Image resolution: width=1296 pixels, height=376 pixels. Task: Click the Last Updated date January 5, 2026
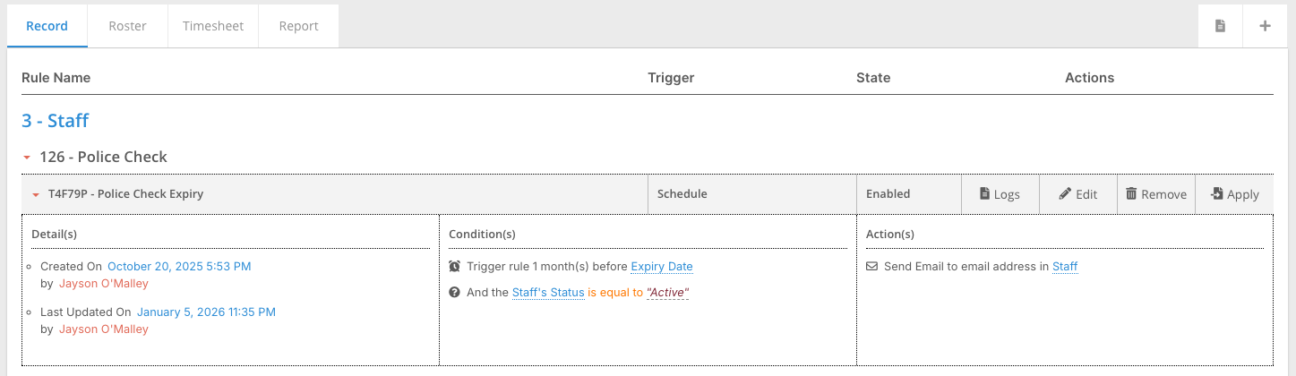[206, 312]
